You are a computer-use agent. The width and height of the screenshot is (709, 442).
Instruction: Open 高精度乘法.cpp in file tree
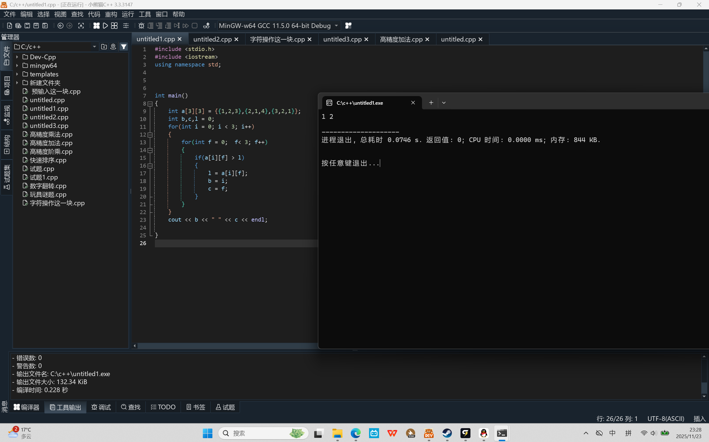[51, 135]
